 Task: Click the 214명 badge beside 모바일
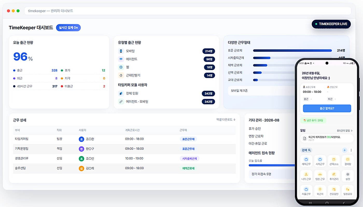(x=209, y=51)
